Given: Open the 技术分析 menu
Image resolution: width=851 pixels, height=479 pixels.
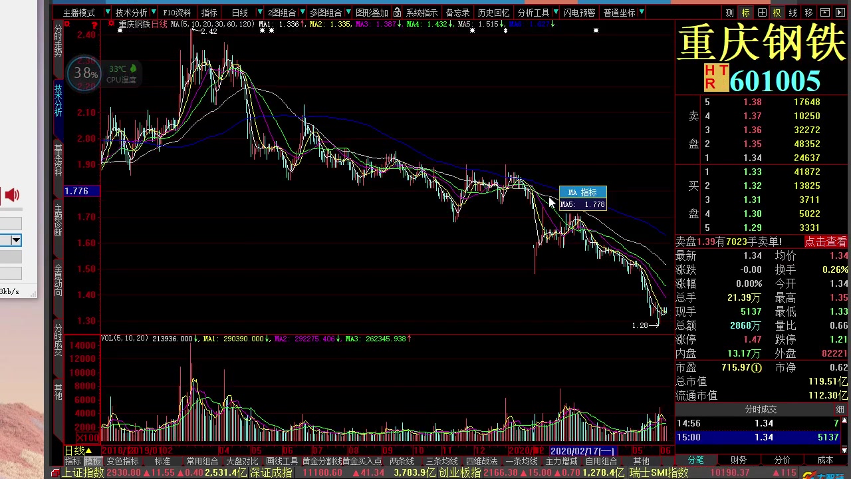Looking at the screenshot, I should point(132,13).
